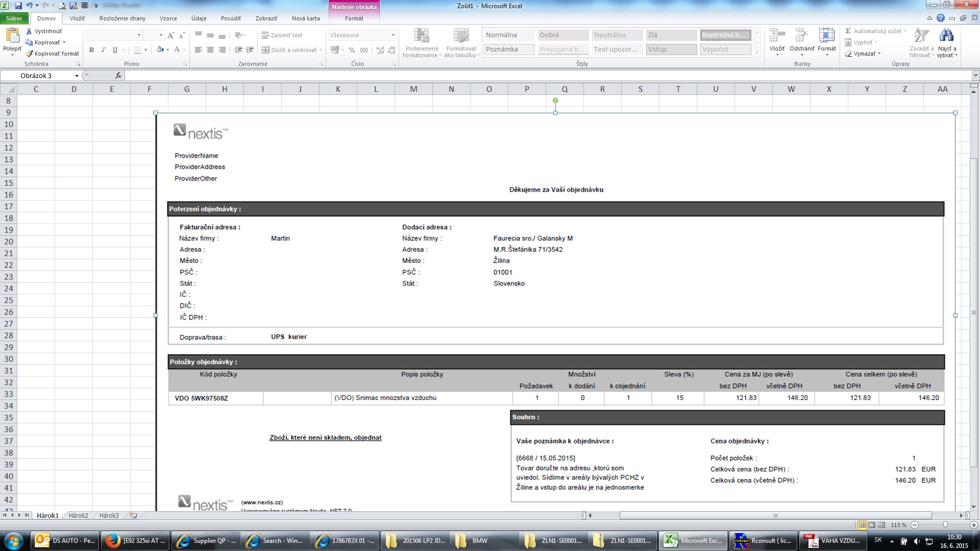This screenshot has width=980, height=551.
Task: Switch to Hárok2 sheet tab
Action: (x=78, y=516)
